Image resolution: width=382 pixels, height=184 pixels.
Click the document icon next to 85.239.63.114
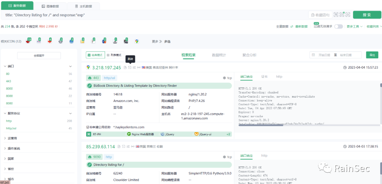point(119,147)
